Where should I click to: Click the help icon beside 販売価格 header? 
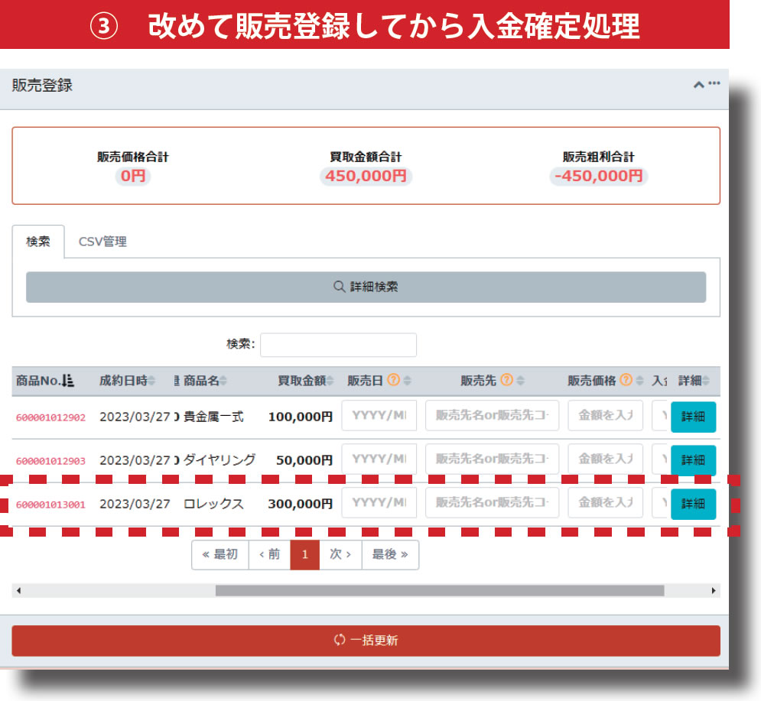pyautogui.click(x=626, y=381)
